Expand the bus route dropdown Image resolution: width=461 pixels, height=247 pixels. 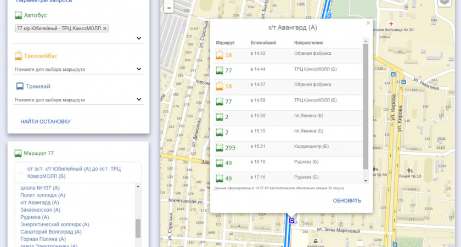coord(139,38)
